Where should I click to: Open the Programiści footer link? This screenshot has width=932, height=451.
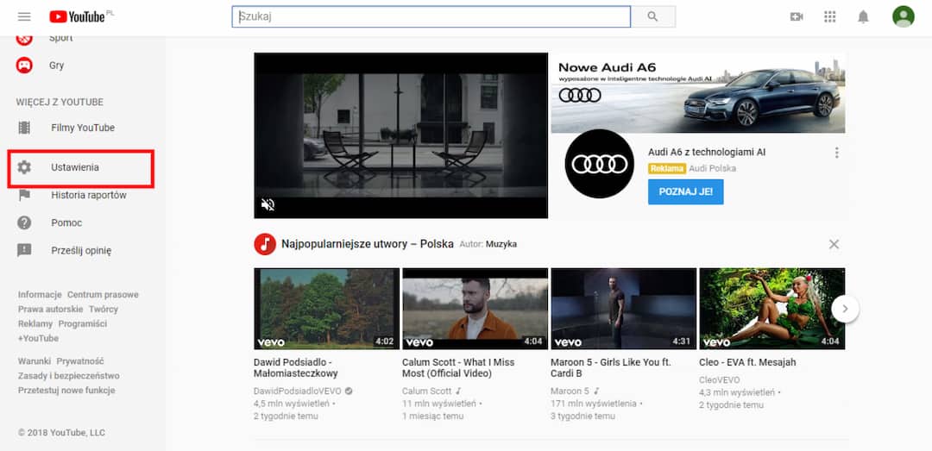(x=83, y=324)
